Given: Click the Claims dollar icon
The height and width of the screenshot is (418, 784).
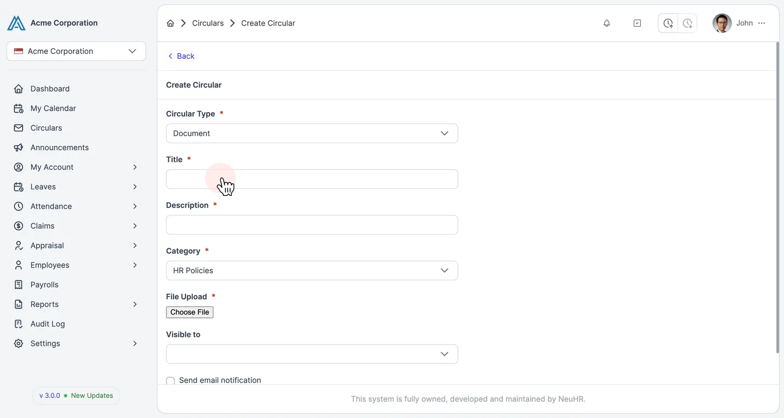Looking at the screenshot, I should click(19, 226).
